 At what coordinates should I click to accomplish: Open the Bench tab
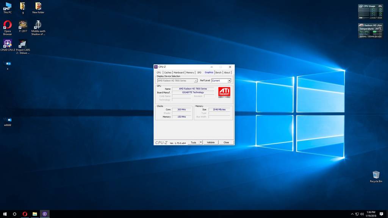pyautogui.click(x=219, y=72)
